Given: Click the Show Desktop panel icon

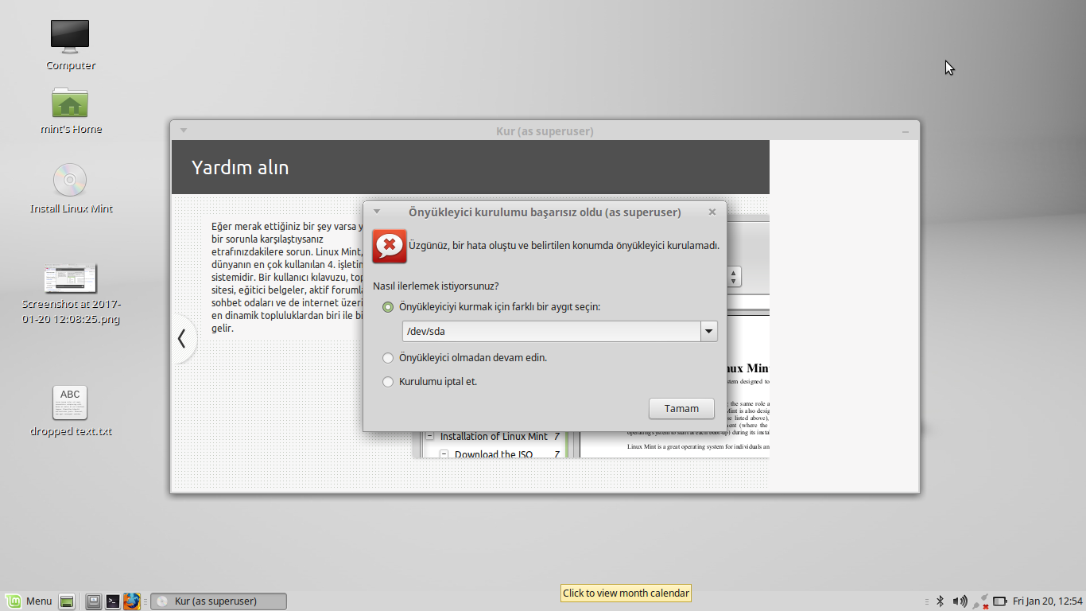Looking at the screenshot, I should [x=67, y=601].
